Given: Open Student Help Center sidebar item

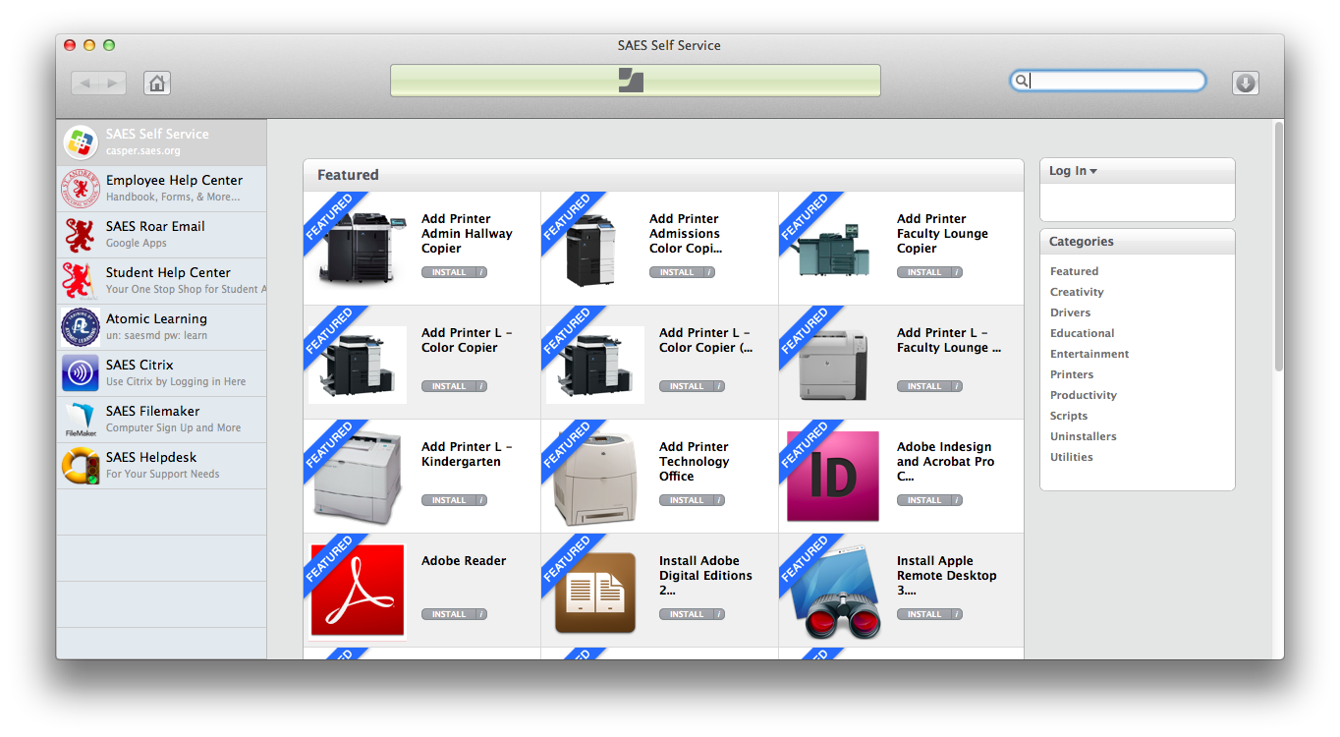Looking at the screenshot, I should pos(161,281).
